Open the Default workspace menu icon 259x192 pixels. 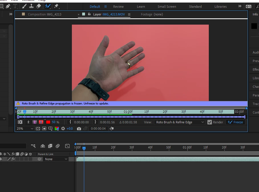105,7
